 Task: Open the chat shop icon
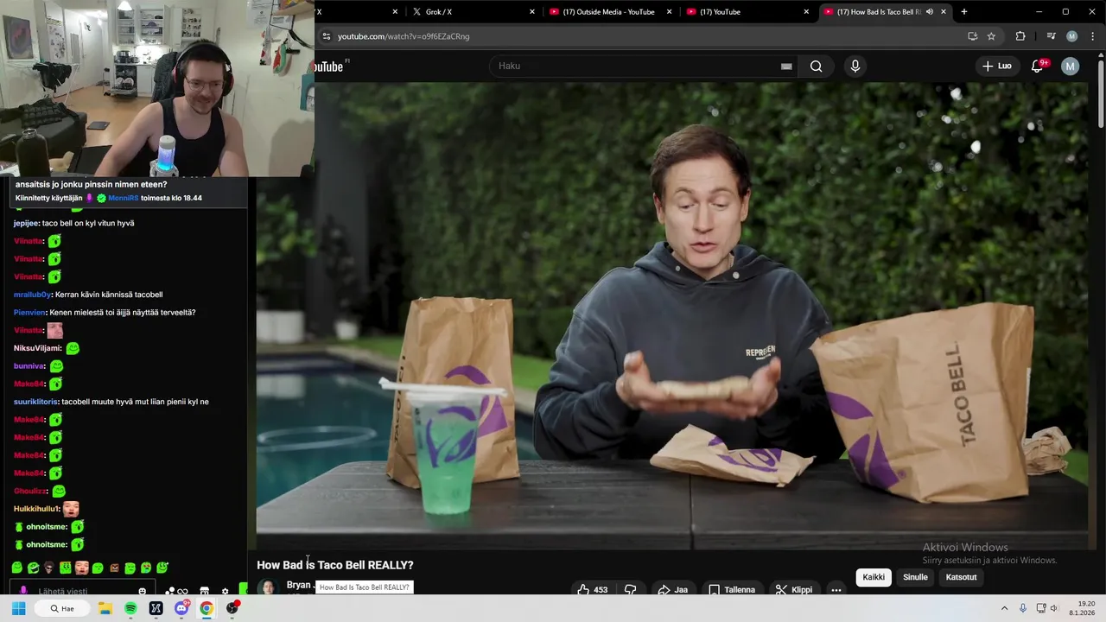(204, 592)
